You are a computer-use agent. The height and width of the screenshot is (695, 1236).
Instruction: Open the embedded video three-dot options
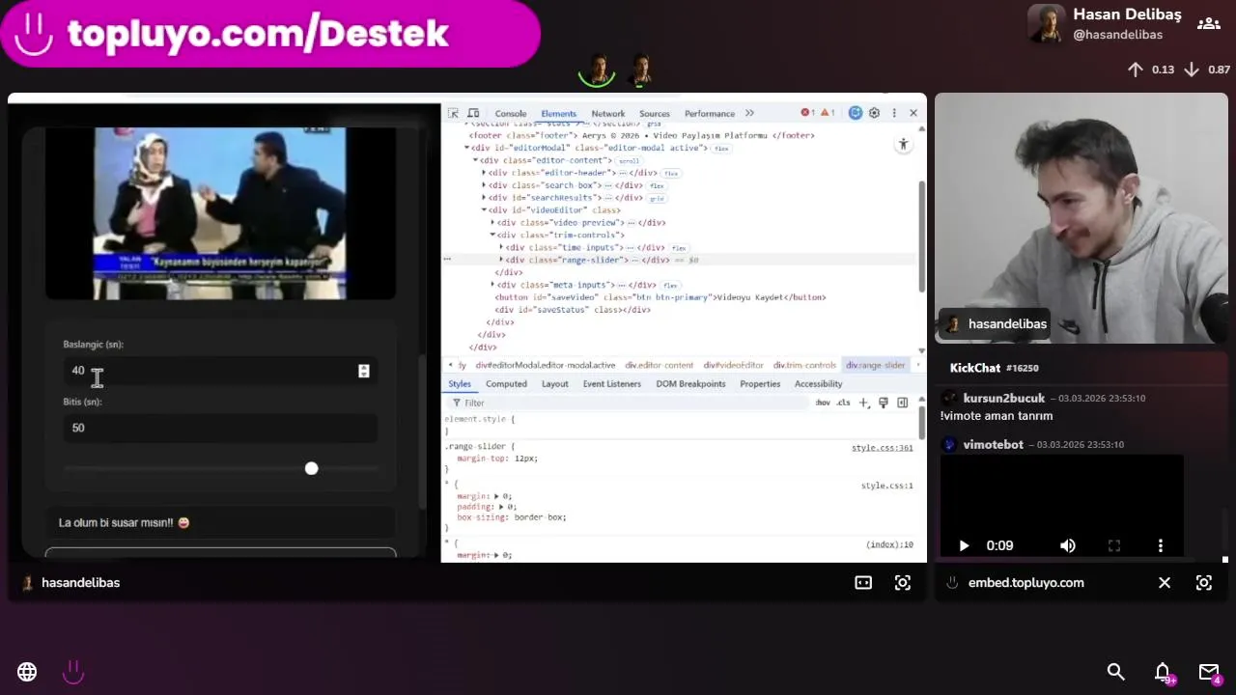click(1161, 545)
